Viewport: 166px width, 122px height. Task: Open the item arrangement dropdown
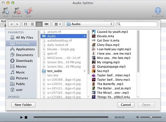57,24
